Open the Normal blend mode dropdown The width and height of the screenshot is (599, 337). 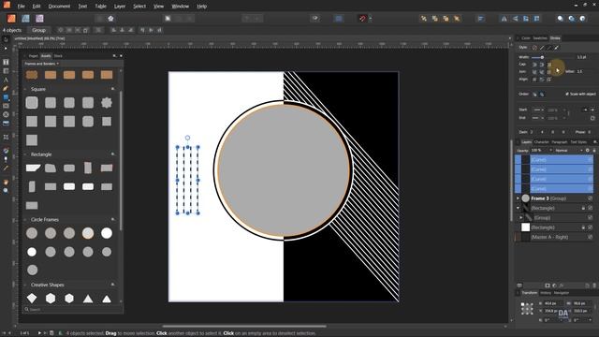click(569, 150)
